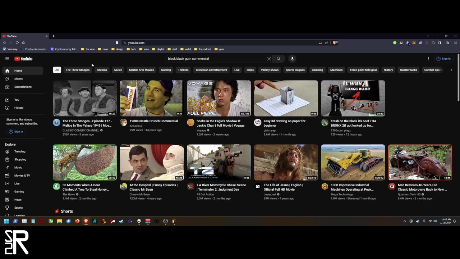Open the Ventusky bookmark

10,49
